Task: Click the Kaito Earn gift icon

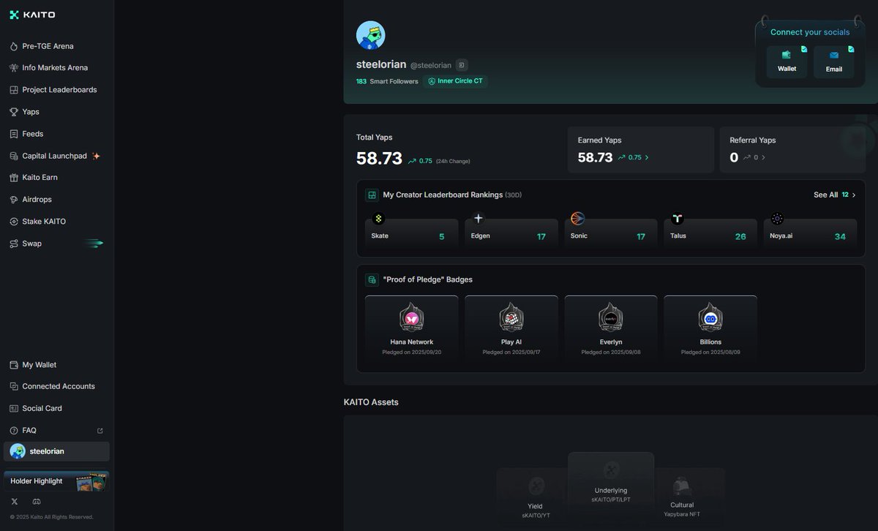Action: [14, 178]
